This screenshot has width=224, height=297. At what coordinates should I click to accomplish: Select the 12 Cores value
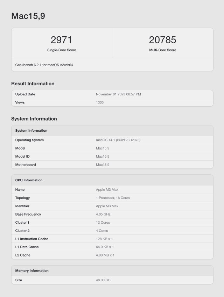tap(103, 222)
